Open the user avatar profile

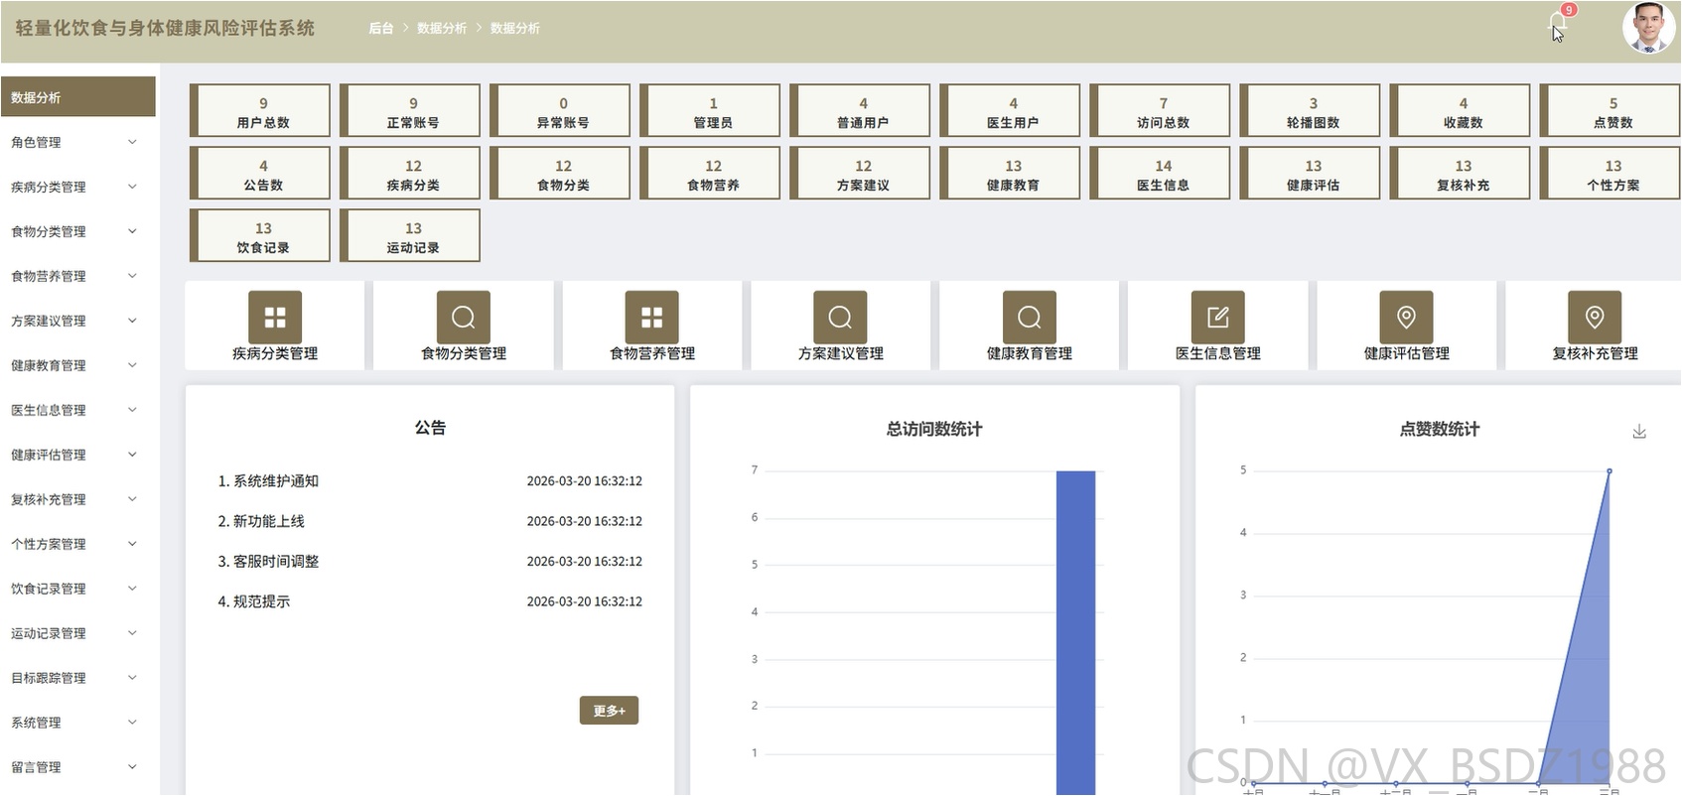pyautogui.click(x=1649, y=28)
